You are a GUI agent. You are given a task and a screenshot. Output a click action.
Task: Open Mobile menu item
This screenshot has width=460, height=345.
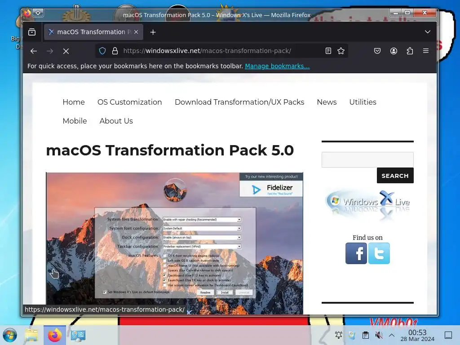(x=75, y=121)
